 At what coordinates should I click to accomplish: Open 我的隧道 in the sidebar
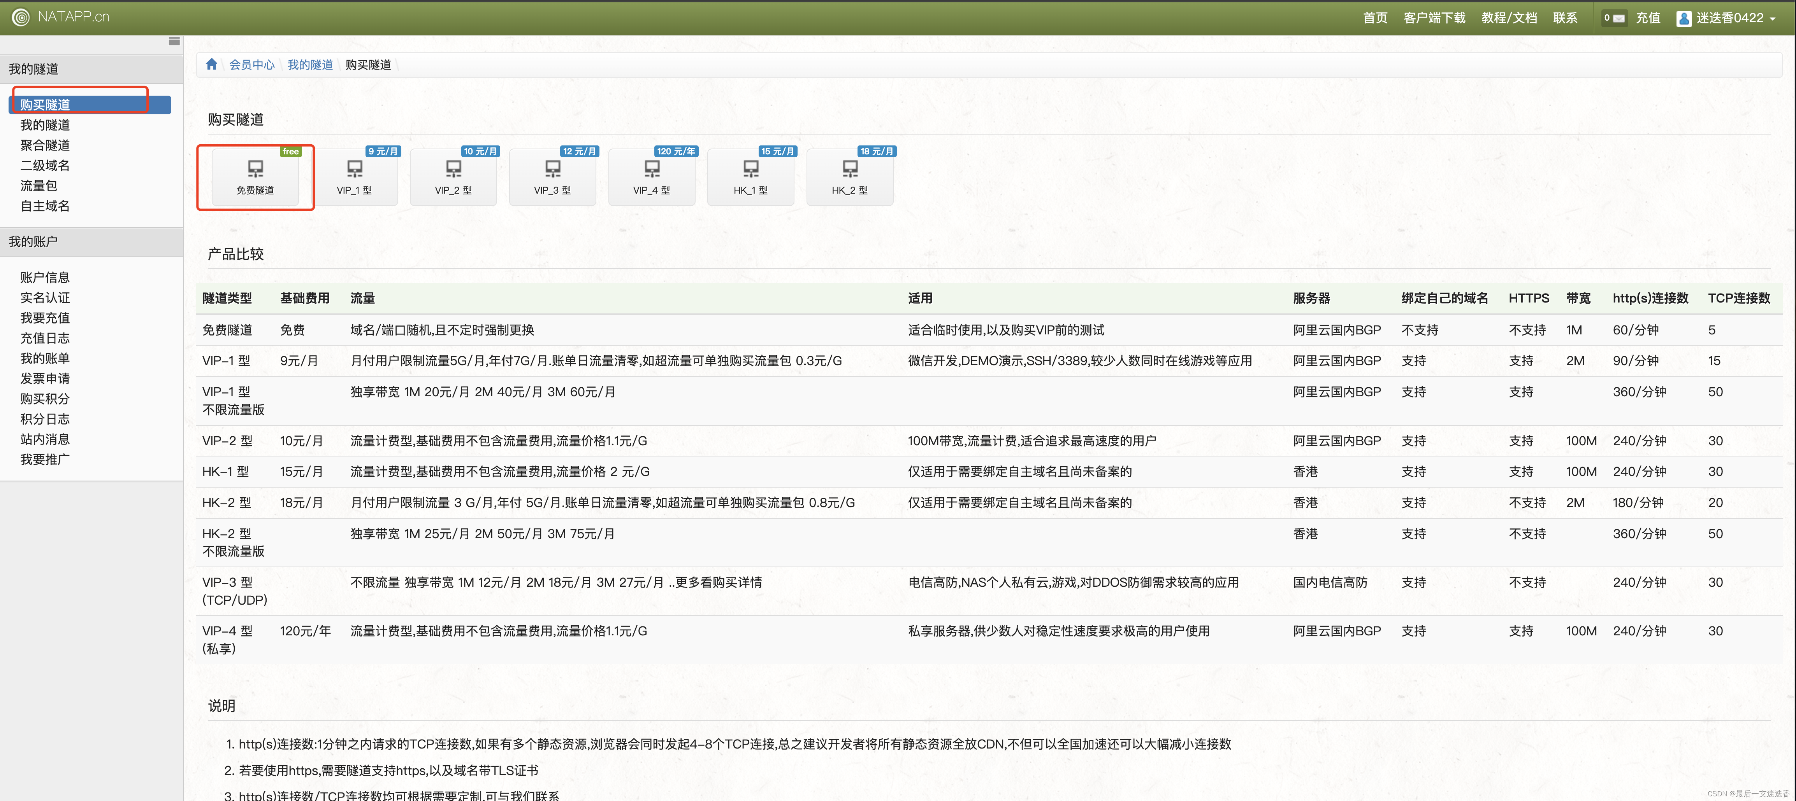(x=45, y=125)
